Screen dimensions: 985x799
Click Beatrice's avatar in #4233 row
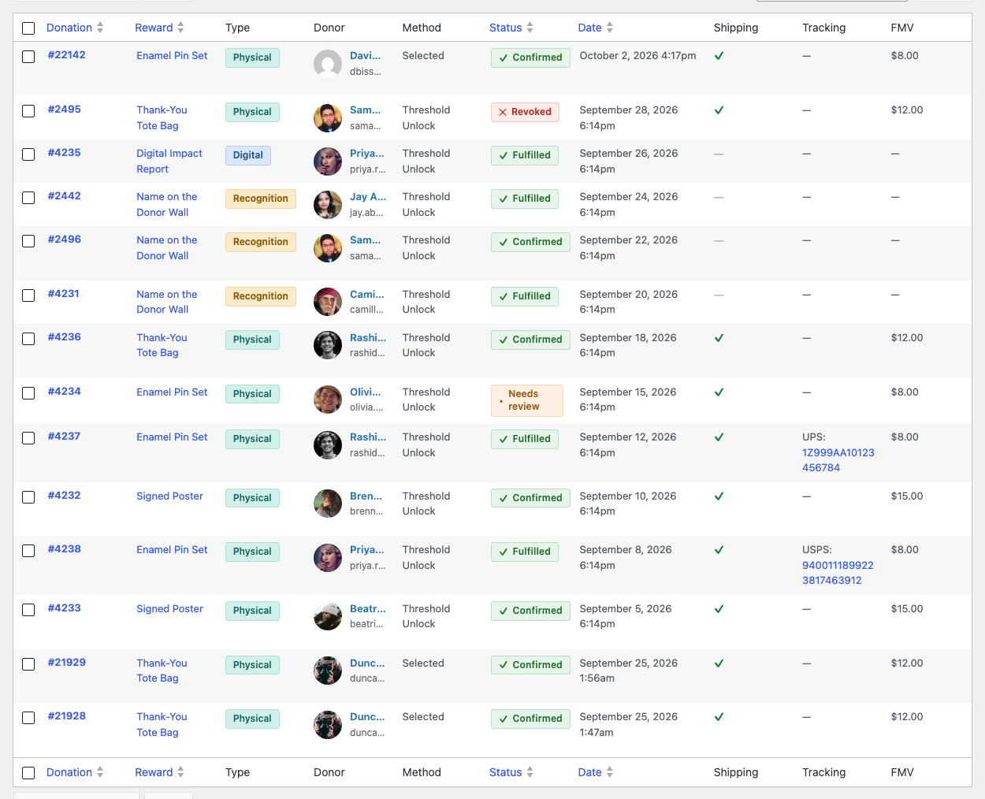pyautogui.click(x=328, y=616)
